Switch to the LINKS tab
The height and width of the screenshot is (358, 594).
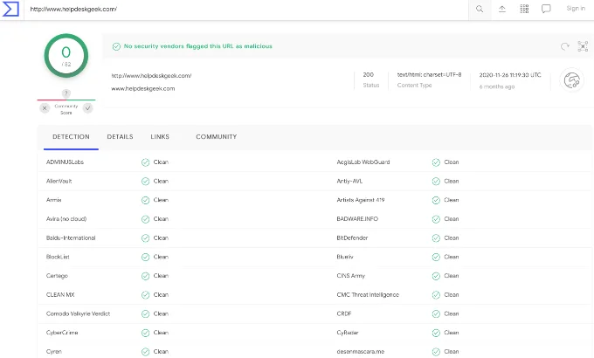point(160,137)
